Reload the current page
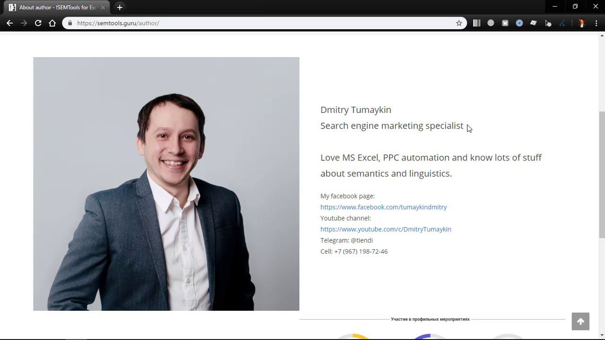The height and width of the screenshot is (340, 605). (x=38, y=23)
